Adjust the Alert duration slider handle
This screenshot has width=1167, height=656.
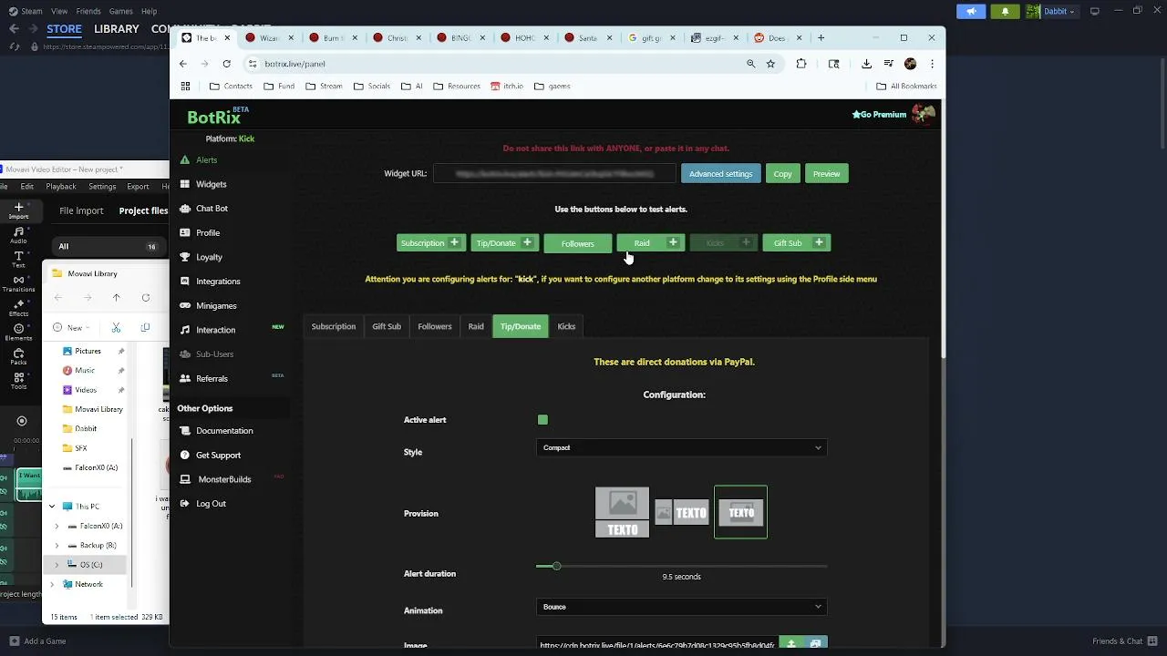(556, 567)
